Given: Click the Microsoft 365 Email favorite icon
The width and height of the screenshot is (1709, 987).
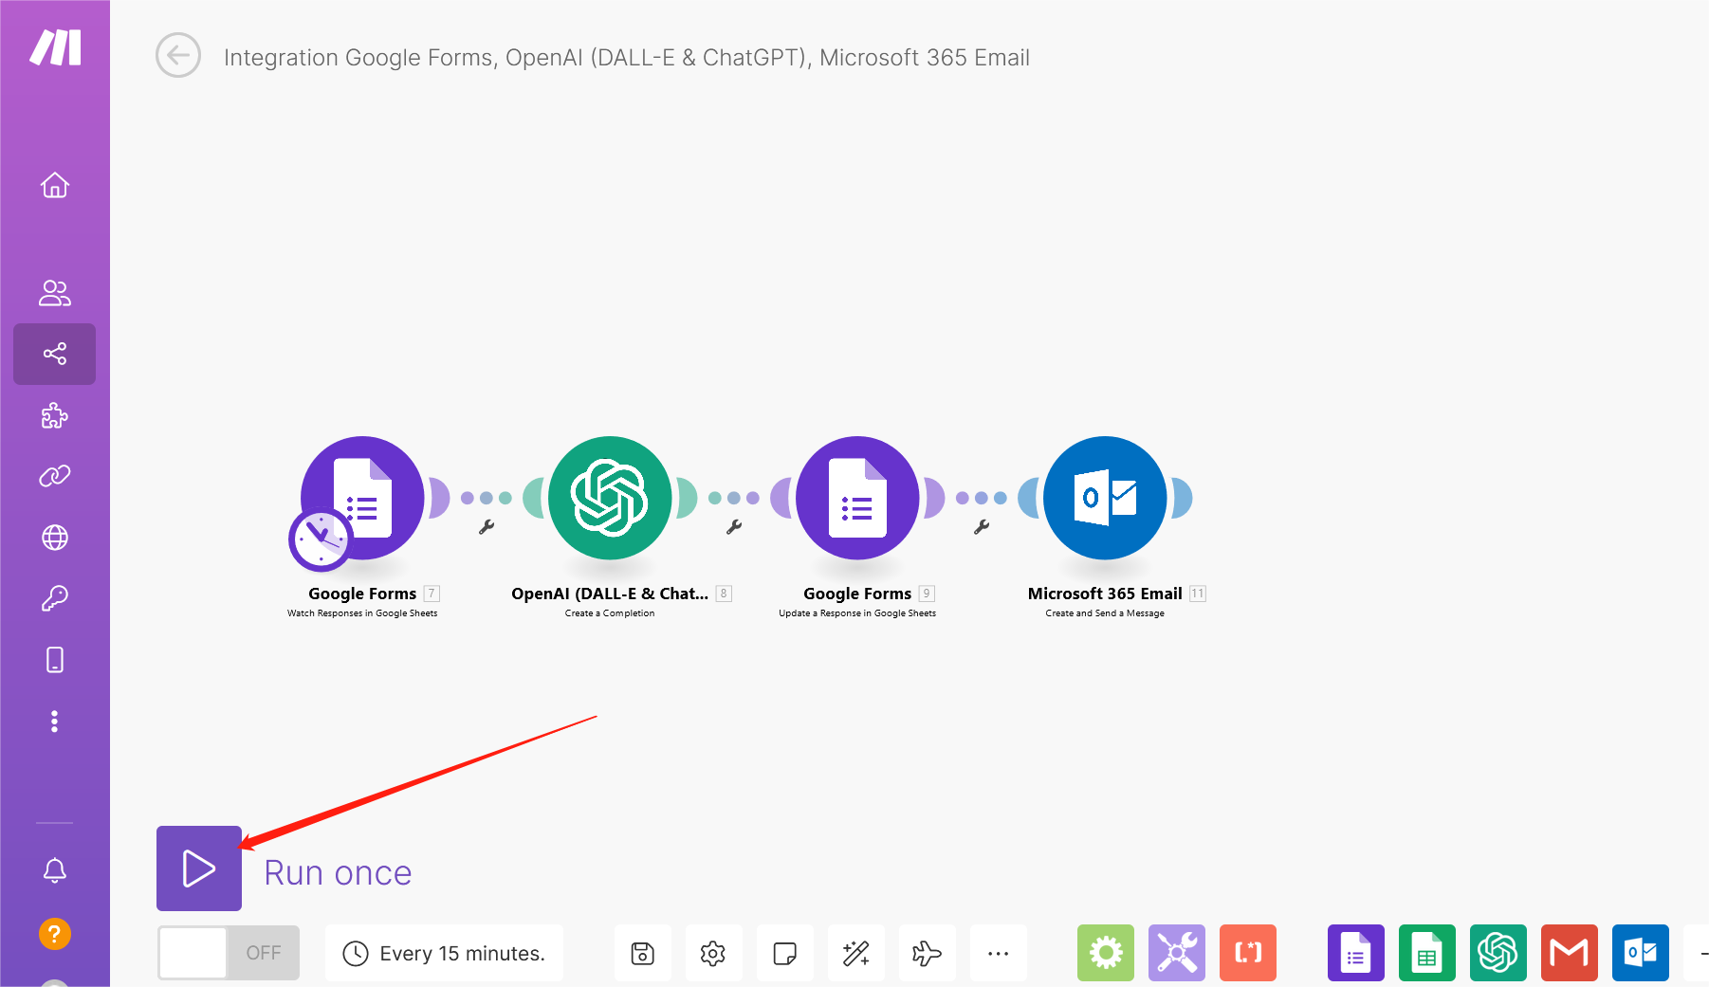Looking at the screenshot, I should pos(1641,953).
